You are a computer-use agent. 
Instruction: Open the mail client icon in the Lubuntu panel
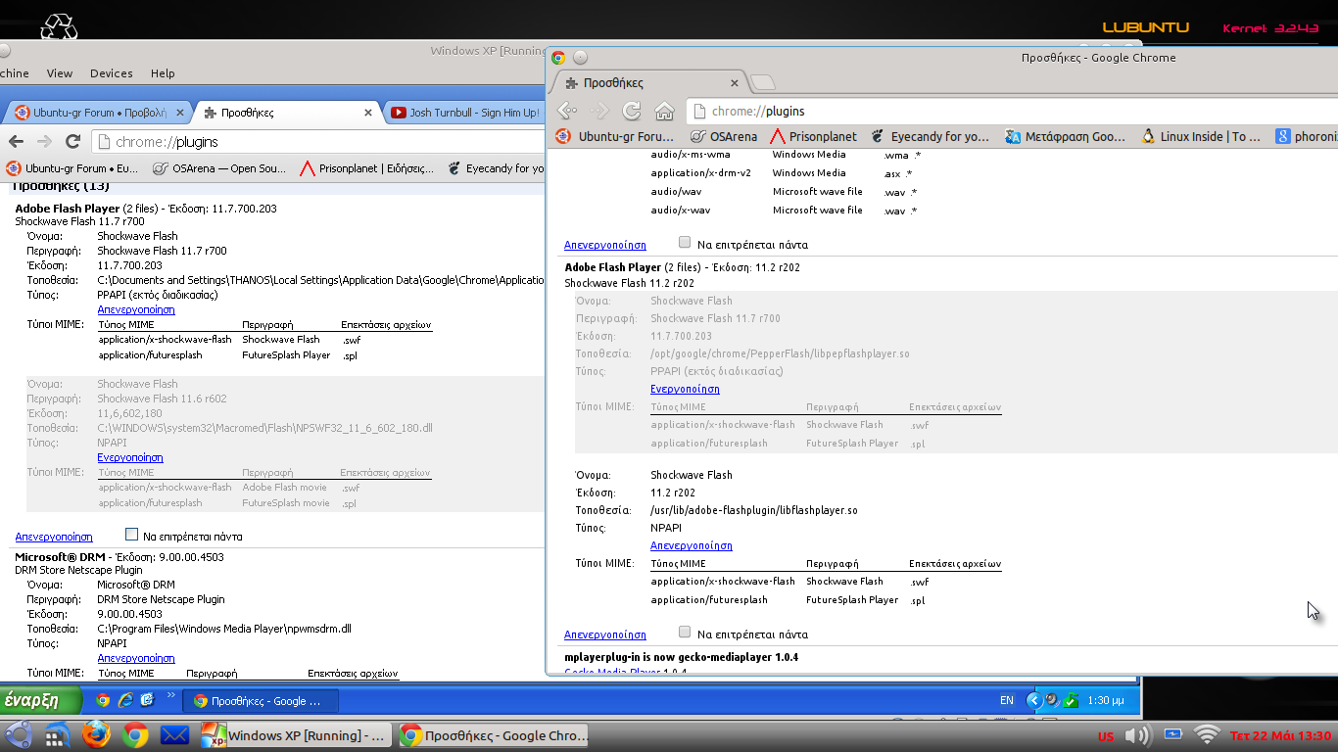174,734
